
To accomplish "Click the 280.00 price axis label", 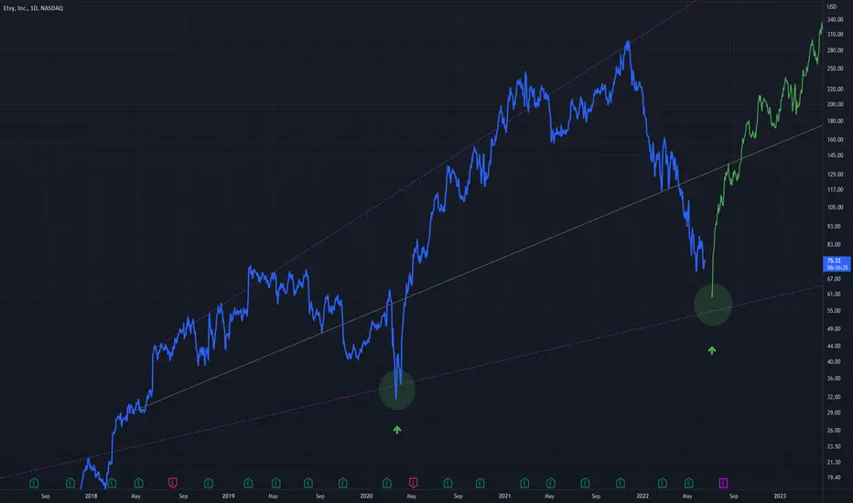I will tap(835, 50).
